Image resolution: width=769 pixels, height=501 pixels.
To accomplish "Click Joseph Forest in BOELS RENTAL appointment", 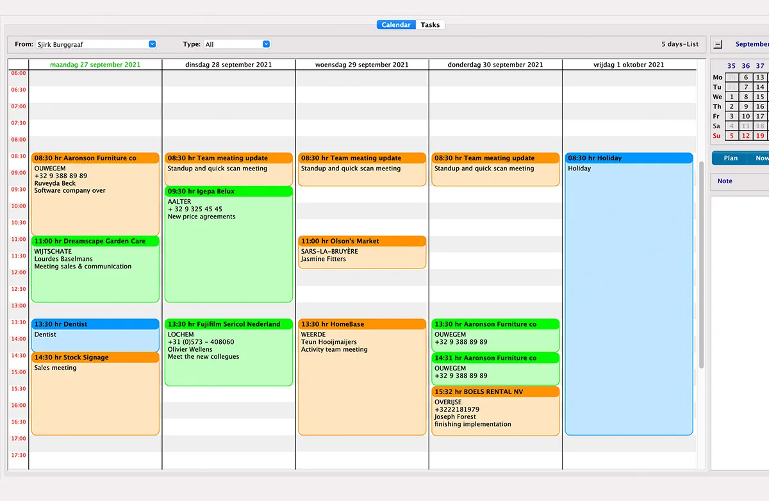I will point(456,416).
